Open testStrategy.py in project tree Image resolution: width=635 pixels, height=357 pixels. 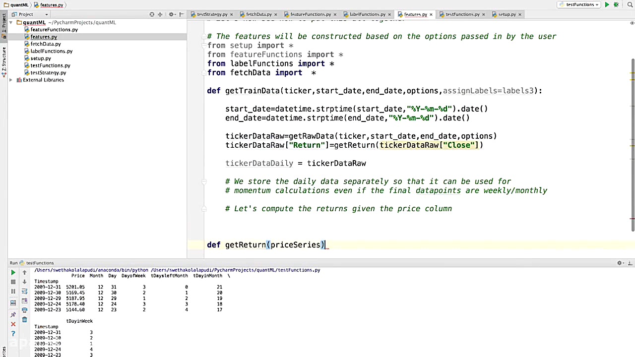[x=48, y=73]
